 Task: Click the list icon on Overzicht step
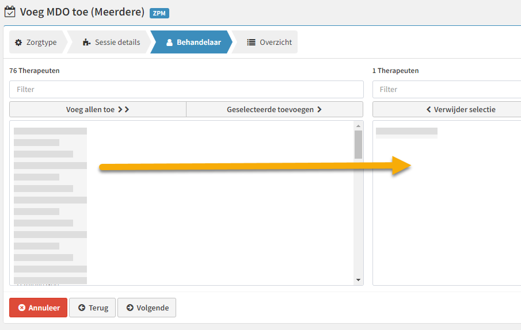point(251,42)
